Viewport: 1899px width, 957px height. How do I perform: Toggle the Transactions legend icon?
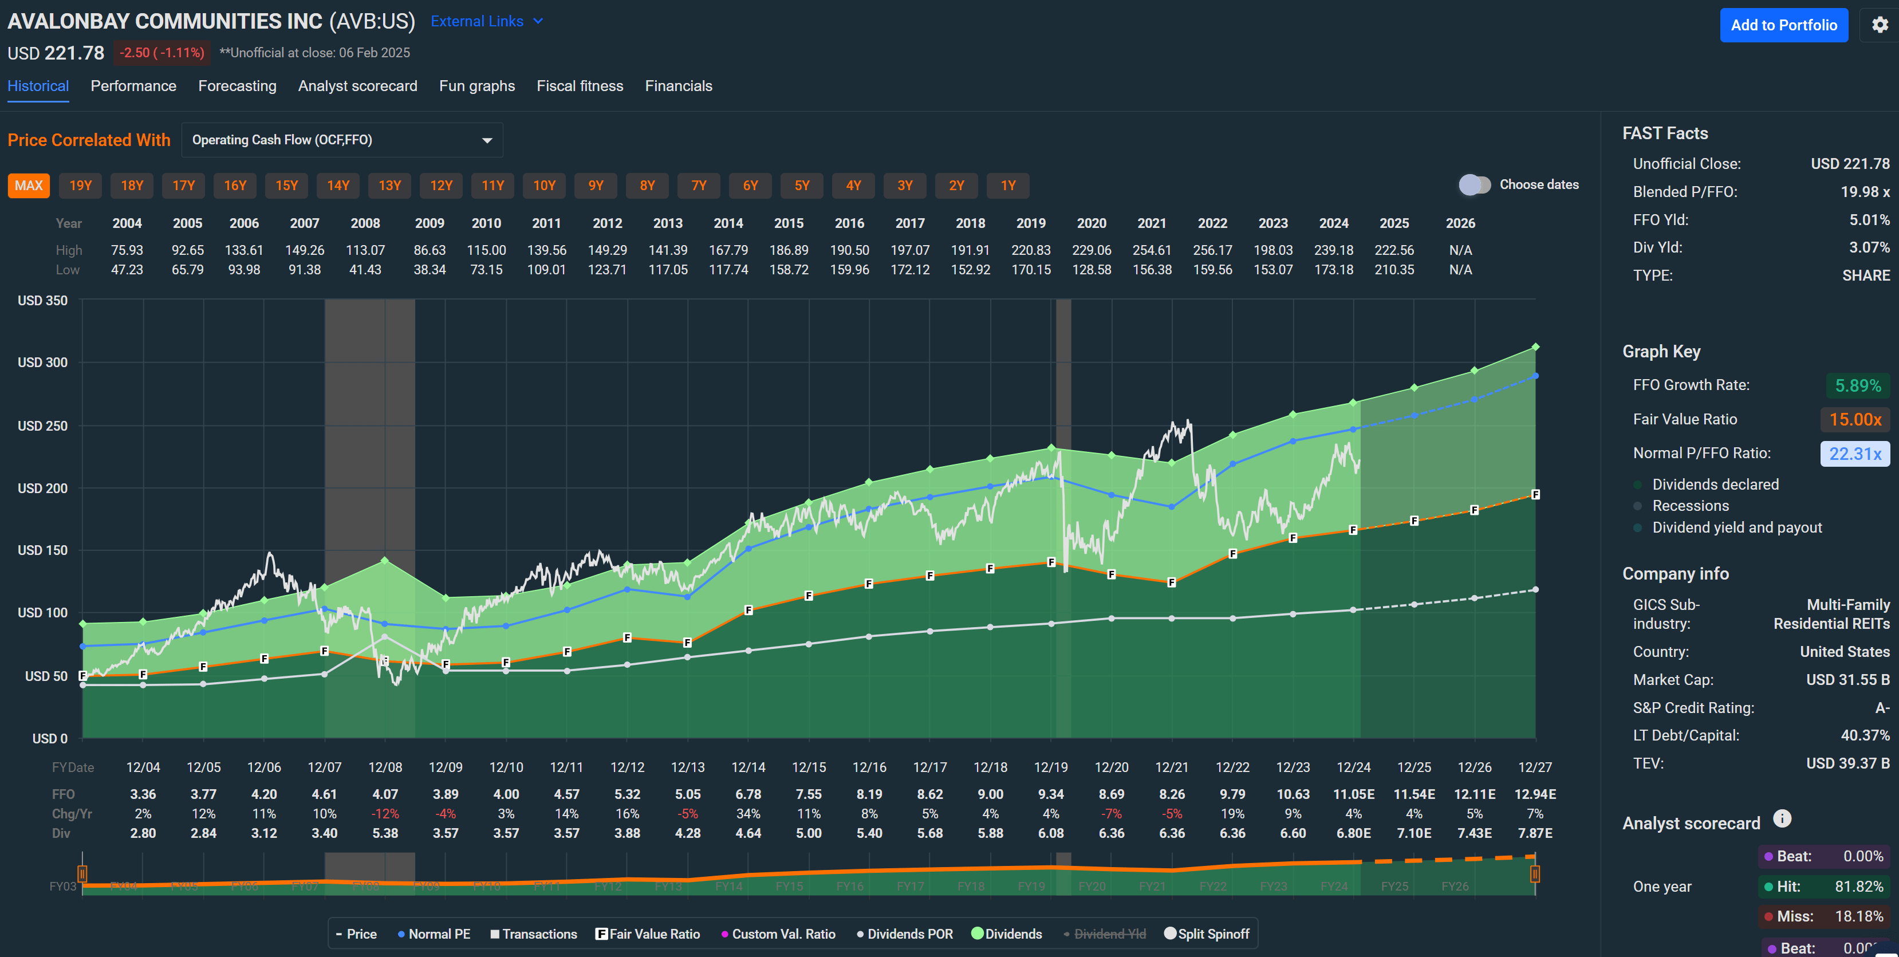point(495,934)
